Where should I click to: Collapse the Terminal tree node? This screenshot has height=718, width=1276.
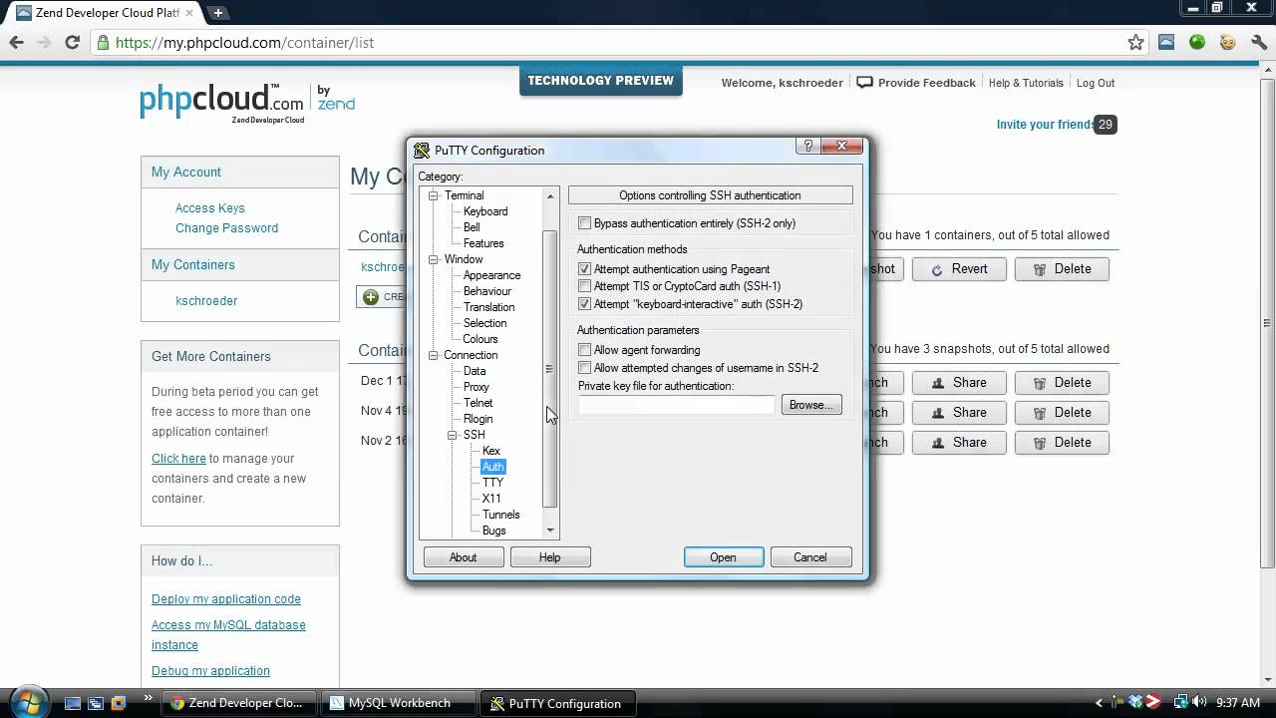point(434,195)
